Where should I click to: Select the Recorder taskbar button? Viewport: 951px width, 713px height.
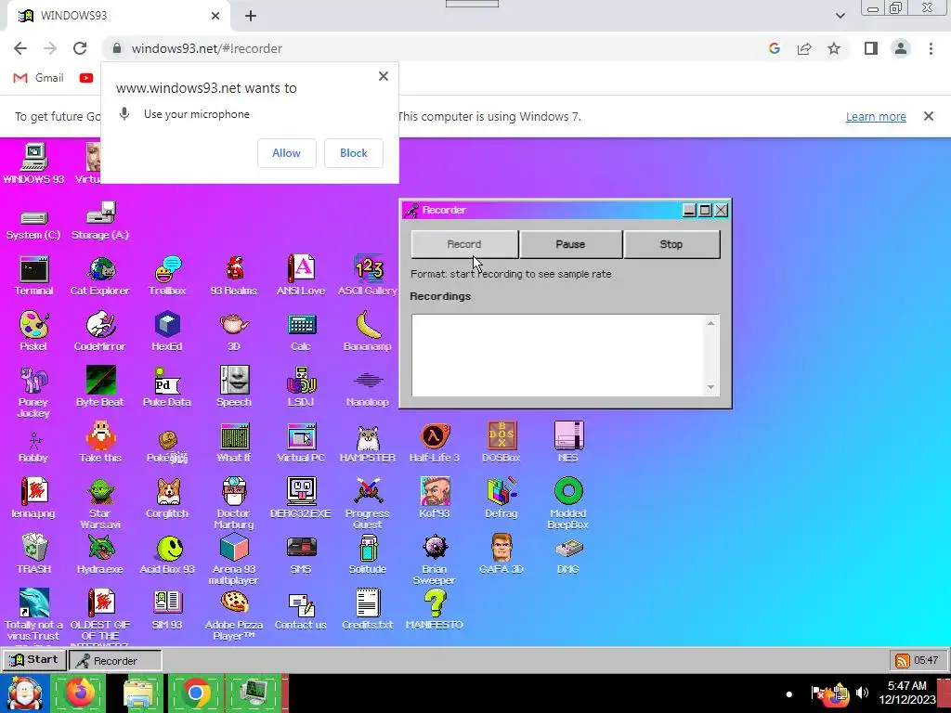pos(115,660)
